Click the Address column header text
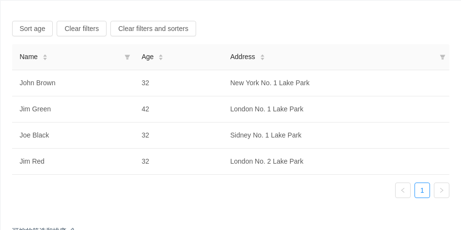Image resolution: width=461 pixels, height=230 pixels. [243, 57]
